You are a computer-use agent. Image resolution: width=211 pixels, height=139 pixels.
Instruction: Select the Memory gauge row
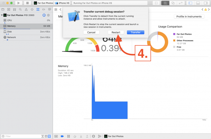(26, 26)
